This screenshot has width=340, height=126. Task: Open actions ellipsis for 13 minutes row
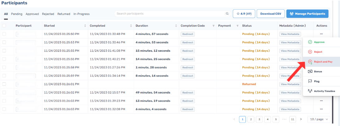(321, 101)
